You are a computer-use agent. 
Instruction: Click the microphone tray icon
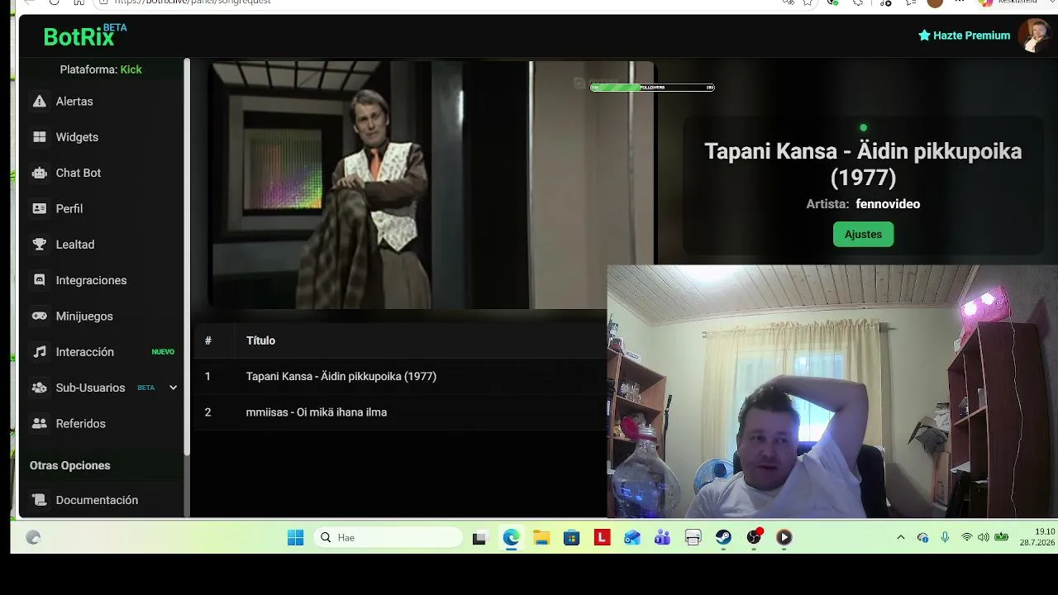click(x=945, y=538)
